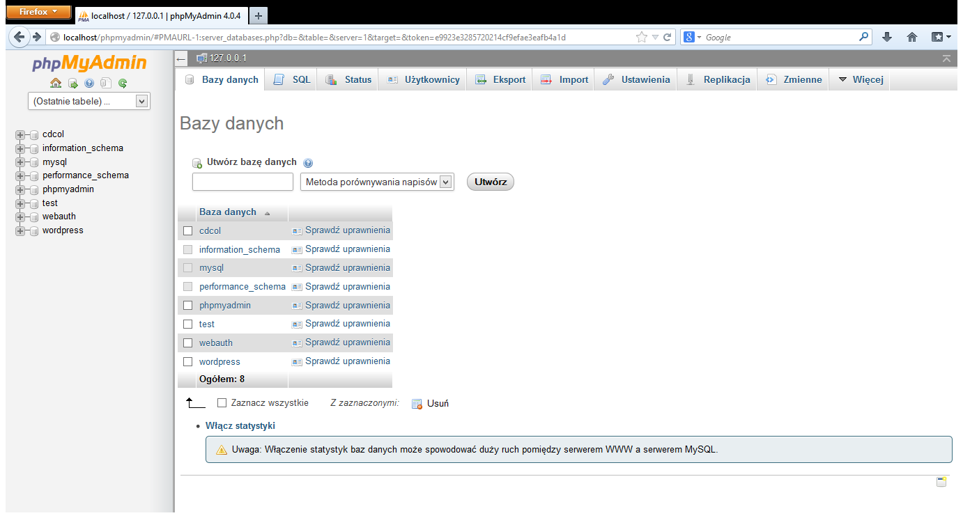This screenshot has height=518, width=963.
Task: Open Sprawdź uprawnienia for information_schema
Action: pyautogui.click(x=348, y=249)
